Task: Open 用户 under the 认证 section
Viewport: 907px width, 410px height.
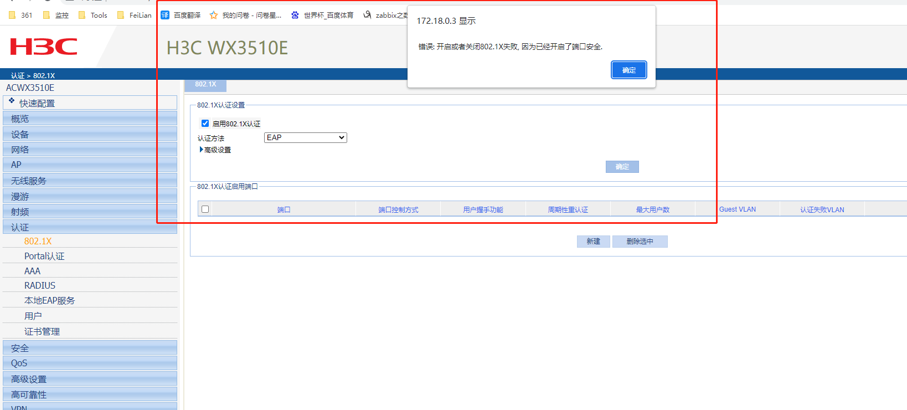Action: click(x=33, y=316)
